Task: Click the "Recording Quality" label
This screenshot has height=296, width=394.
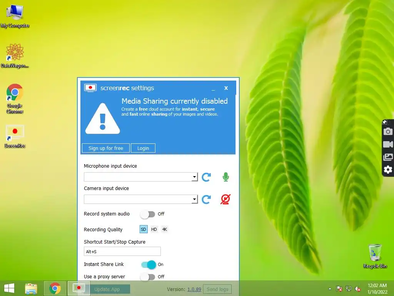Action: coord(103,230)
